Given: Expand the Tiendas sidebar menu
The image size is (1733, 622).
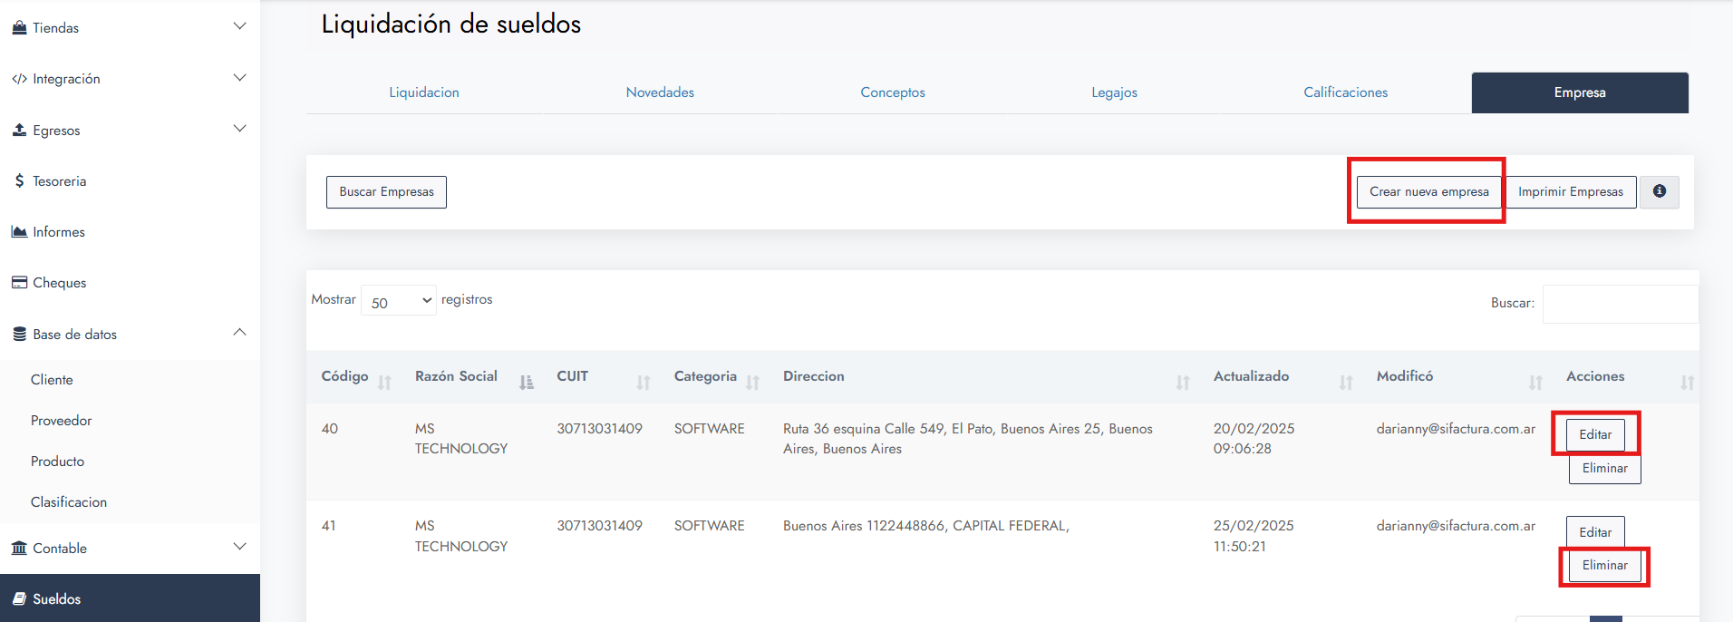Looking at the screenshot, I should click(239, 27).
